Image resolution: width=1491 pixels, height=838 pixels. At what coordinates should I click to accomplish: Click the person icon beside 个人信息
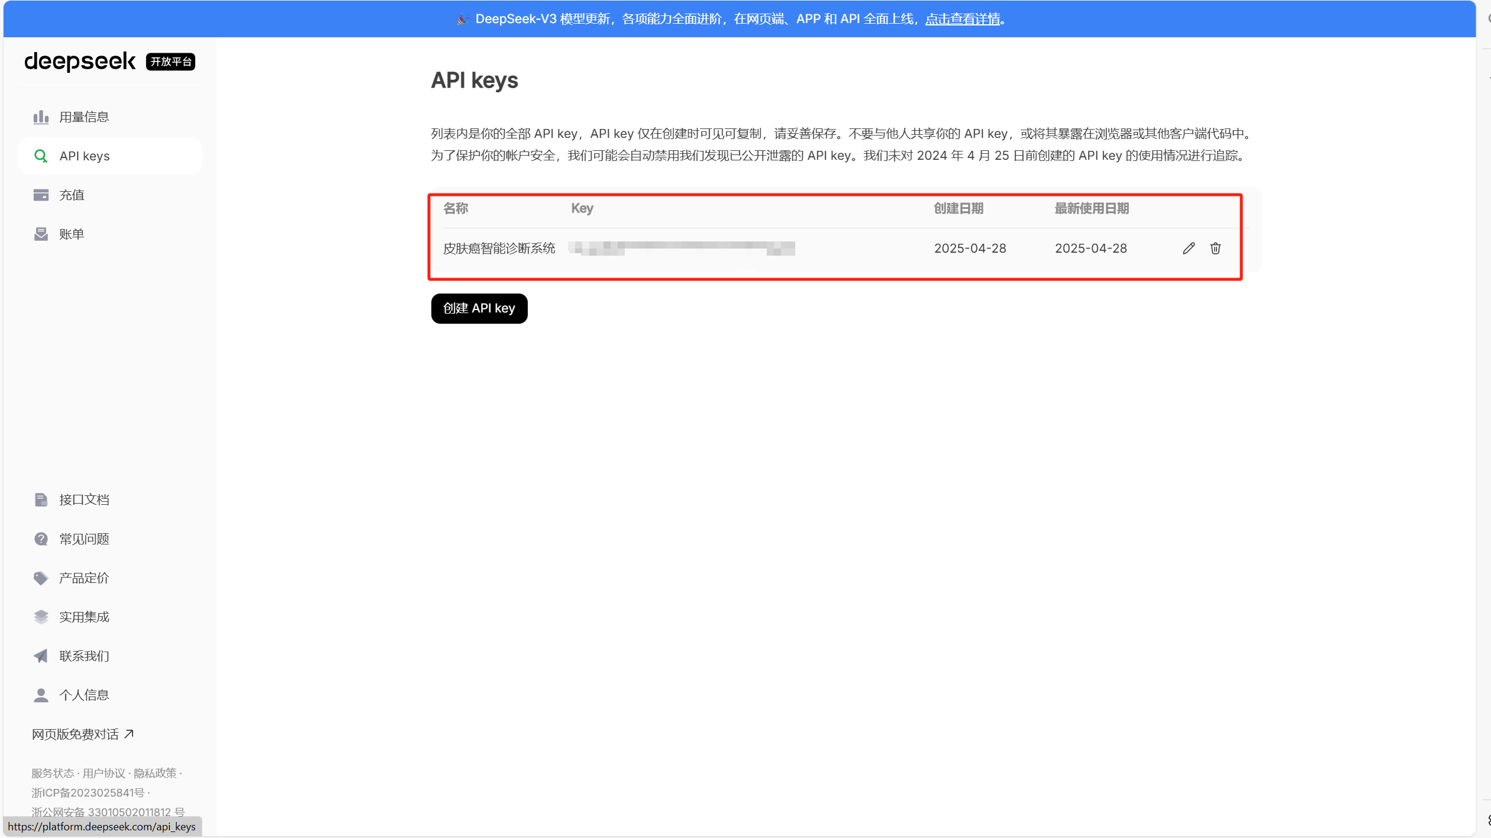pyautogui.click(x=41, y=695)
